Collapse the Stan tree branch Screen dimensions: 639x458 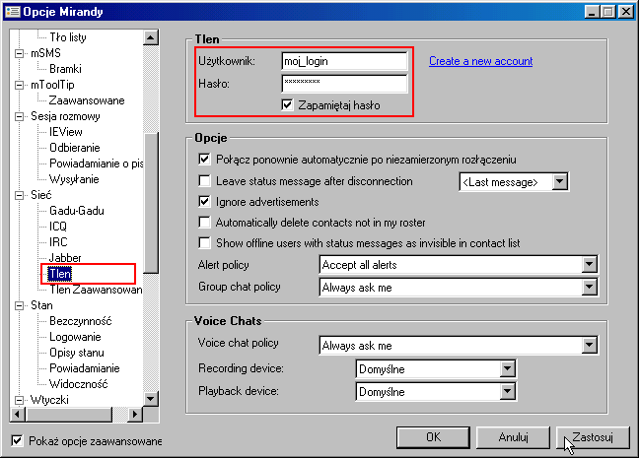[x=20, y=306]
